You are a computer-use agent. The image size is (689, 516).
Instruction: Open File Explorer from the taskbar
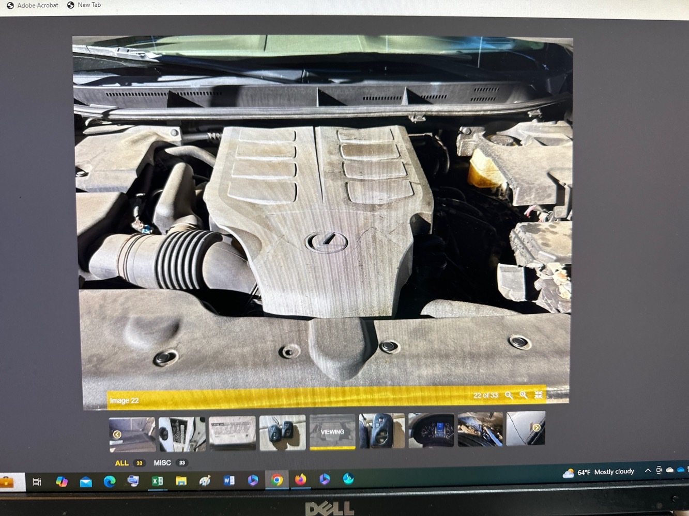click(181, 481)
